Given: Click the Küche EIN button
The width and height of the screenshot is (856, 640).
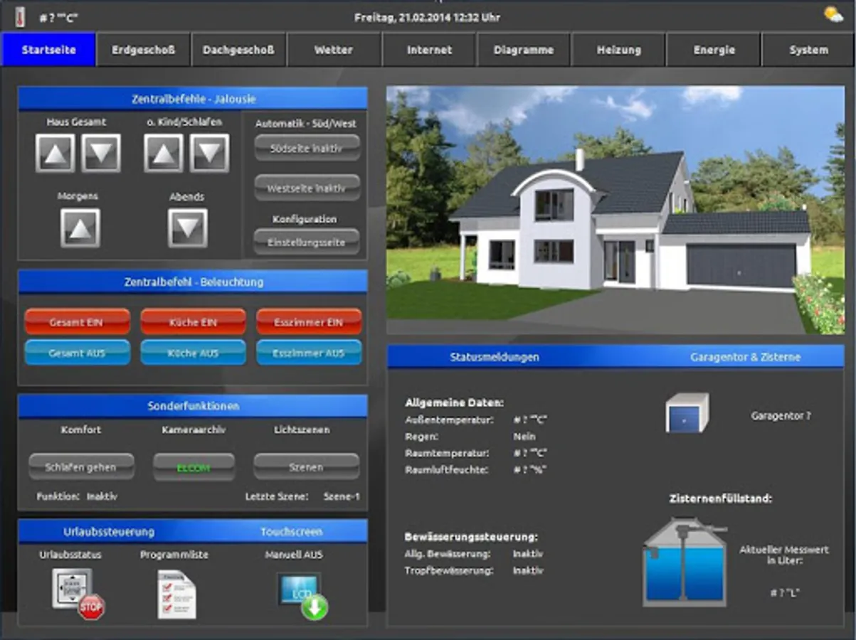Looking at the screenshot, I should tap(193, 322).
